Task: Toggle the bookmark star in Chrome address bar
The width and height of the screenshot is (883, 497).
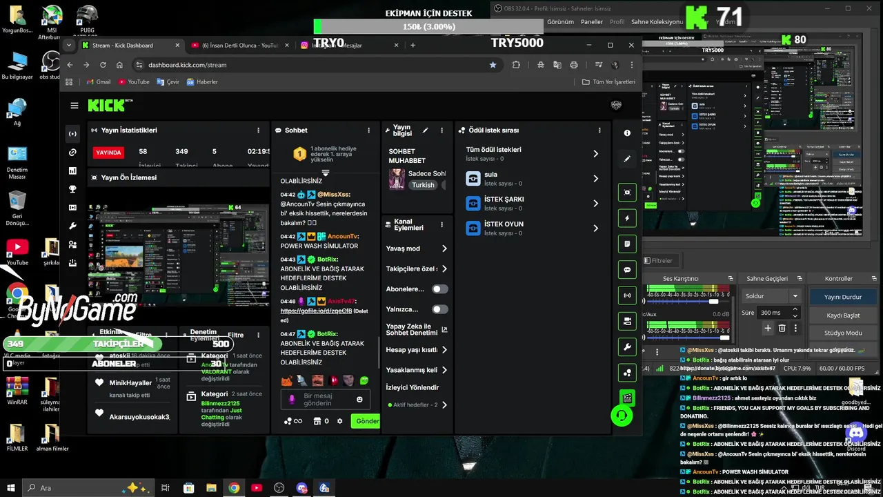Action: coord(493,65)
